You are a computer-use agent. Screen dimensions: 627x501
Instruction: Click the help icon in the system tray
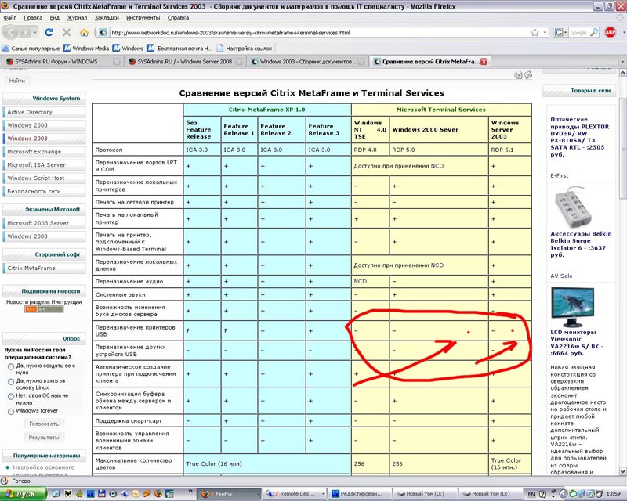(542, 494)
